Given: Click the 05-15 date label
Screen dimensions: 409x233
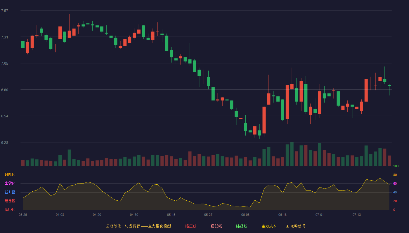Looking at the screenshot, I should click(171, 215).
